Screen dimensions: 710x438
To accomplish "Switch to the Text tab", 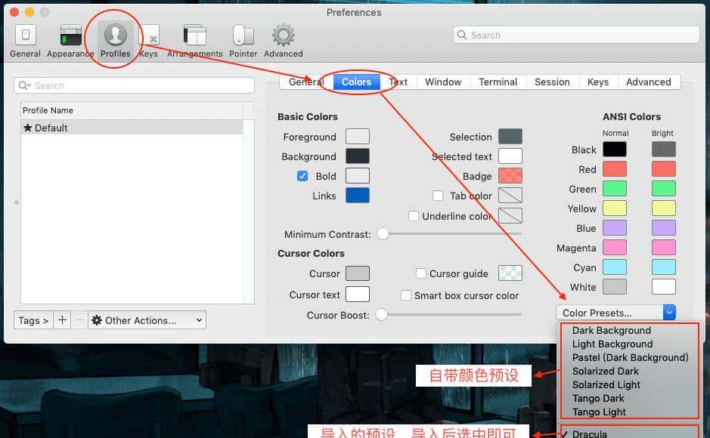I will click(x=398, y=82).
